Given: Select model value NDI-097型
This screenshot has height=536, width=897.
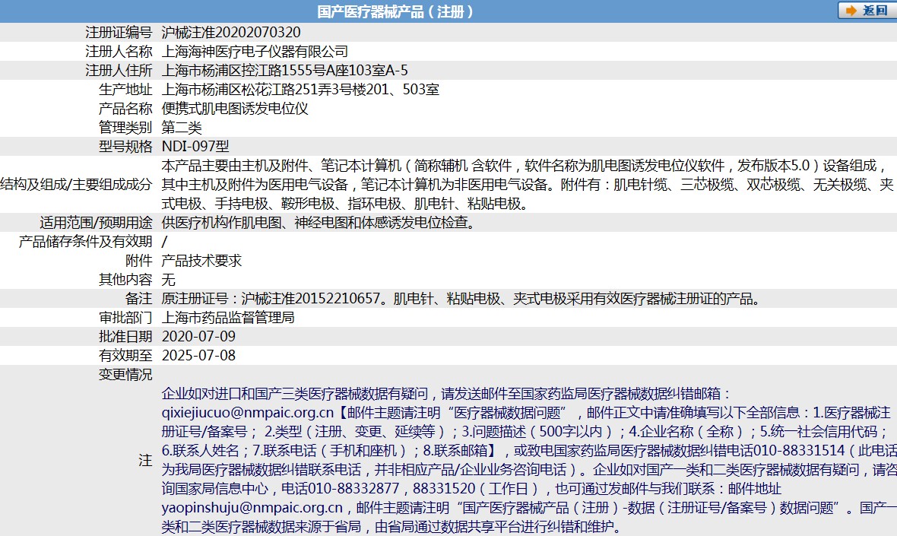Looking at the screenshot, I should [195, 146].
